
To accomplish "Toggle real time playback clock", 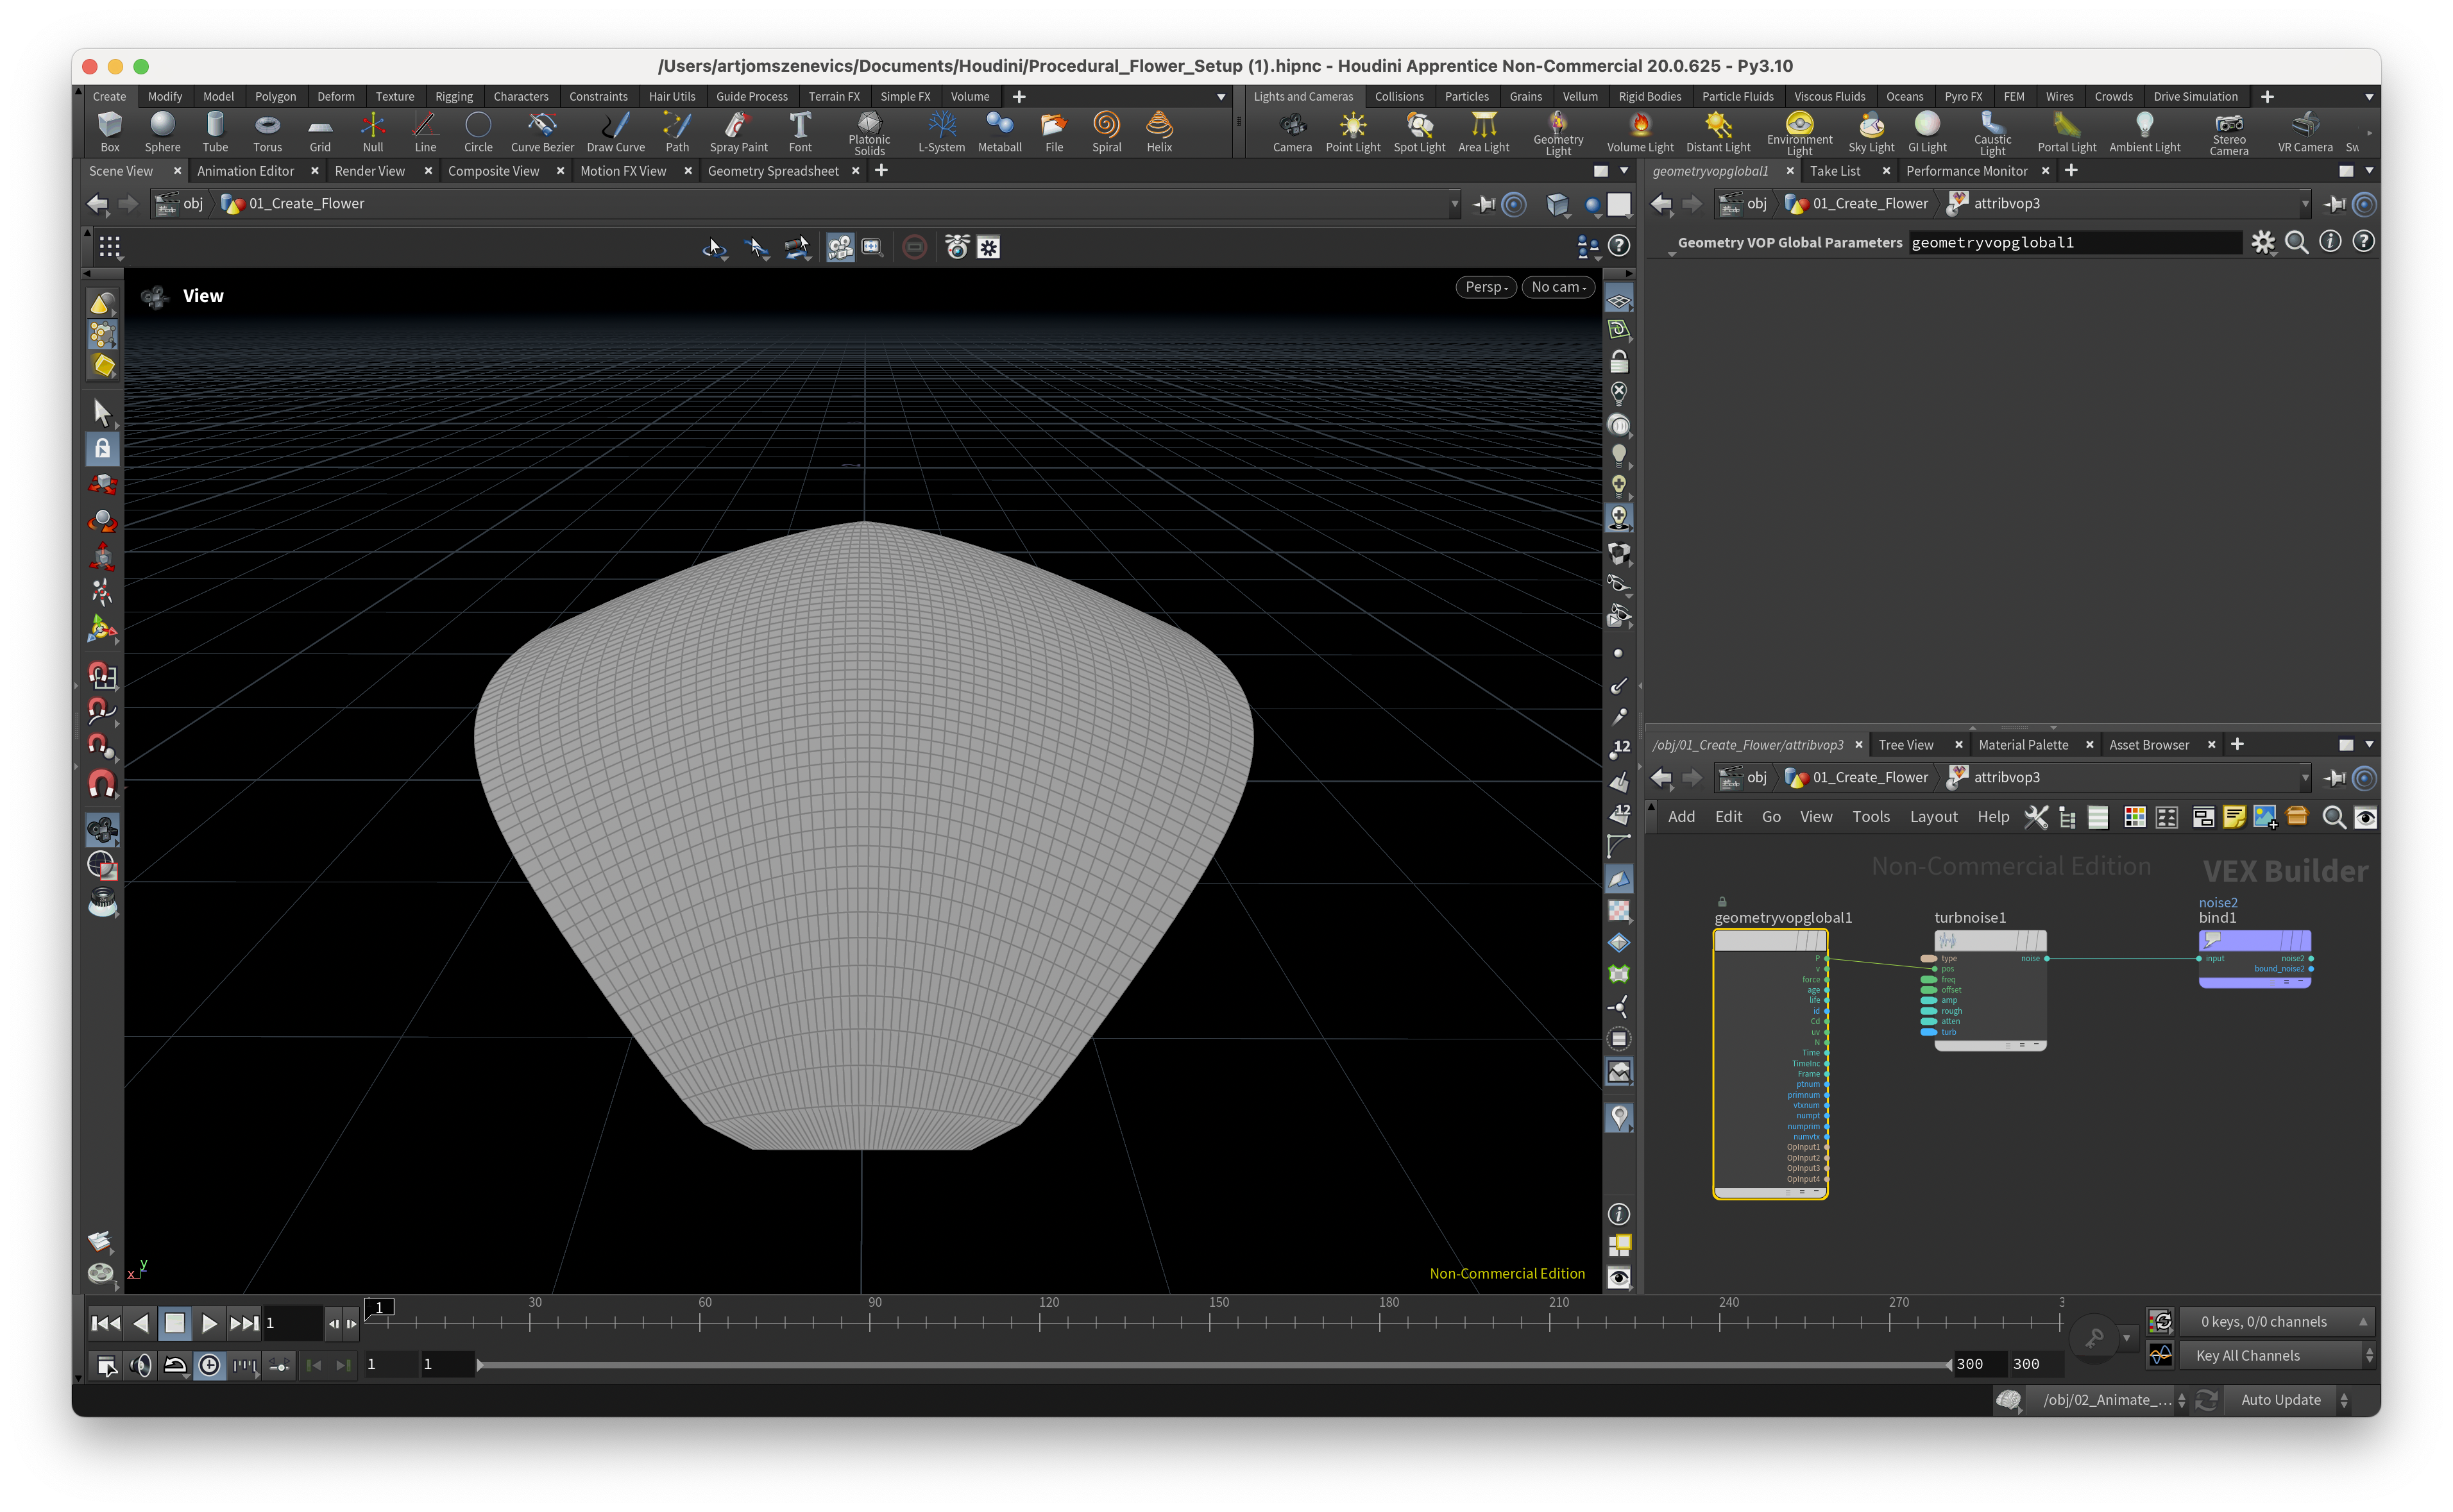I will [209, 1365].
